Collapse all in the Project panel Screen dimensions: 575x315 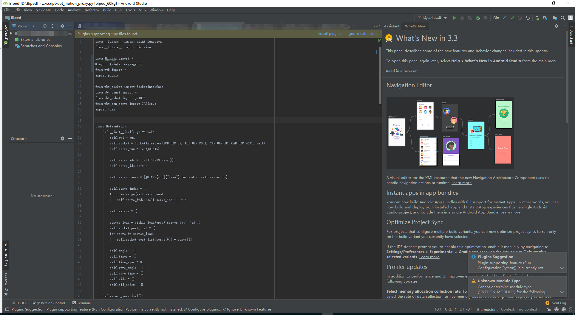[x=52, y=26]
